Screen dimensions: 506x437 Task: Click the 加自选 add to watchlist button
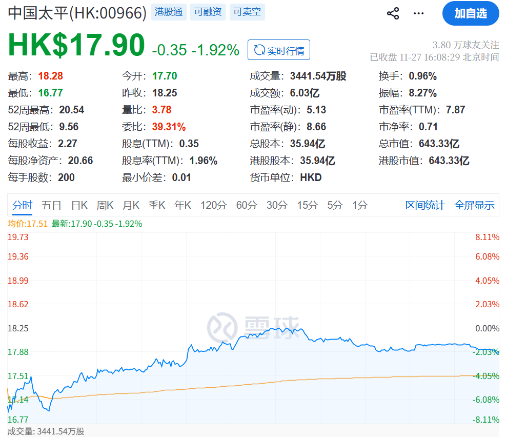[470, 13]
